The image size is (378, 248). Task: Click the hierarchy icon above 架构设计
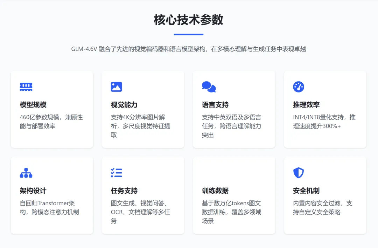[x=26, y=173]
